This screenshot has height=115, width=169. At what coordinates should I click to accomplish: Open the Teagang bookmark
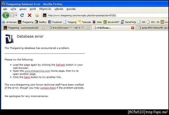pos(70,22)
